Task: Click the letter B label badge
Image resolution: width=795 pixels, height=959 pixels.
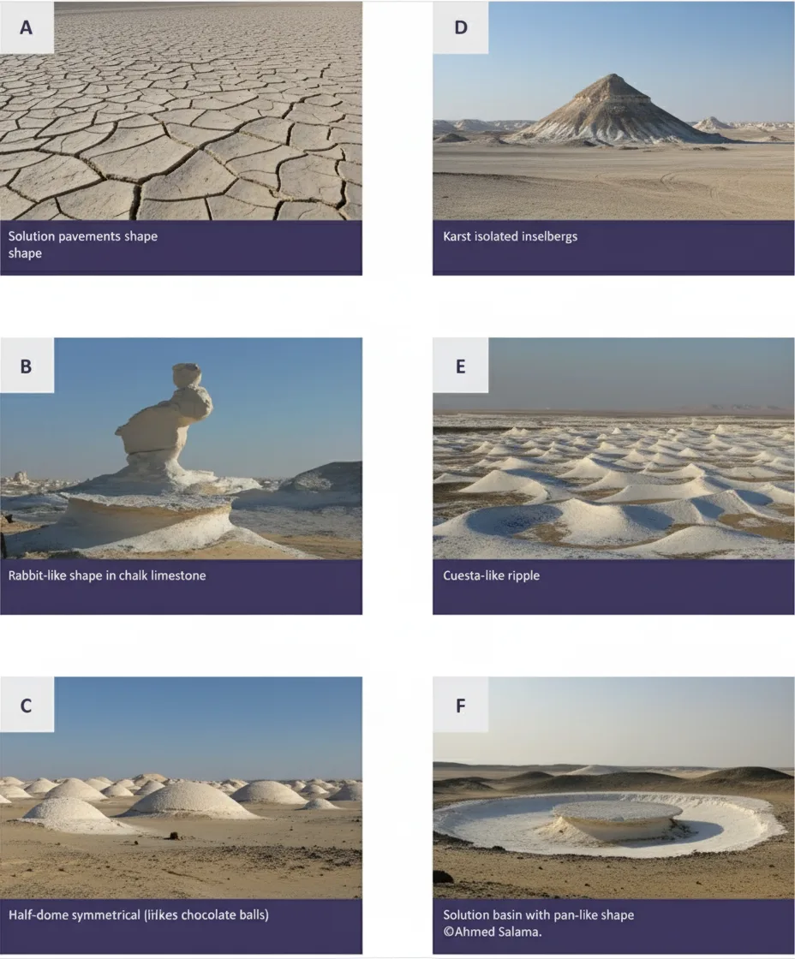Action: pyautogui.click(x=27, y=365)
